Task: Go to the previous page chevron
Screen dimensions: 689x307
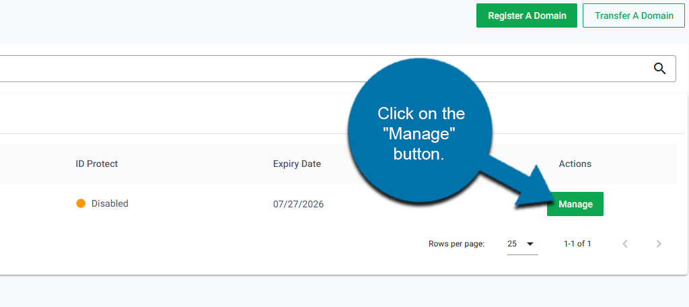Action: [x=625, y=244]
